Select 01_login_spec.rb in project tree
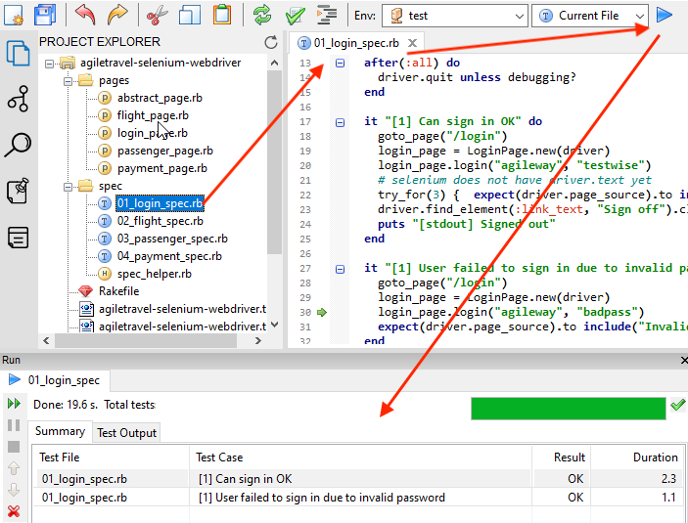Viewport: 688px width, 523px height. coord(160,203)
